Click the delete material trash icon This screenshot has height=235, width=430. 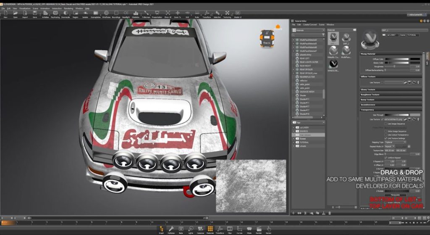click(x=329, y=213)
